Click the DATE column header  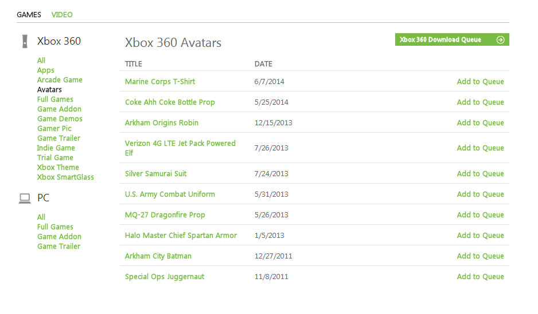click(x=263, y=64)
